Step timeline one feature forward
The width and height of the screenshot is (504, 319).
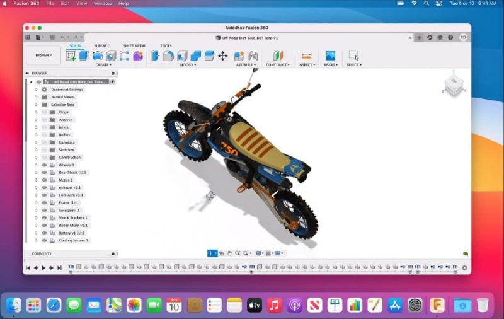51,267
